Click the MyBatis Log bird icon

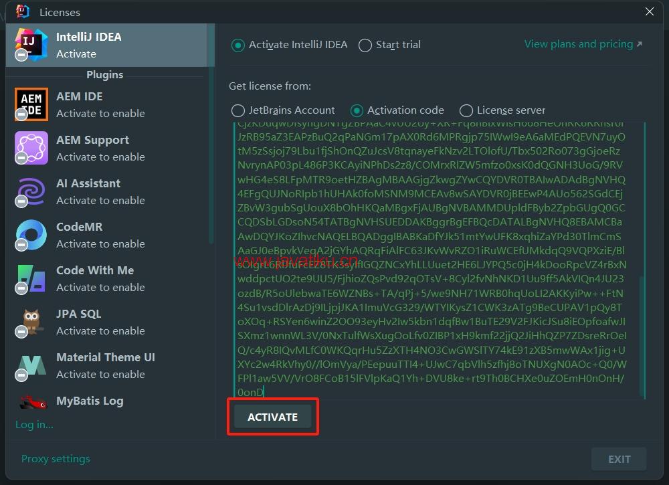point(33,402)
